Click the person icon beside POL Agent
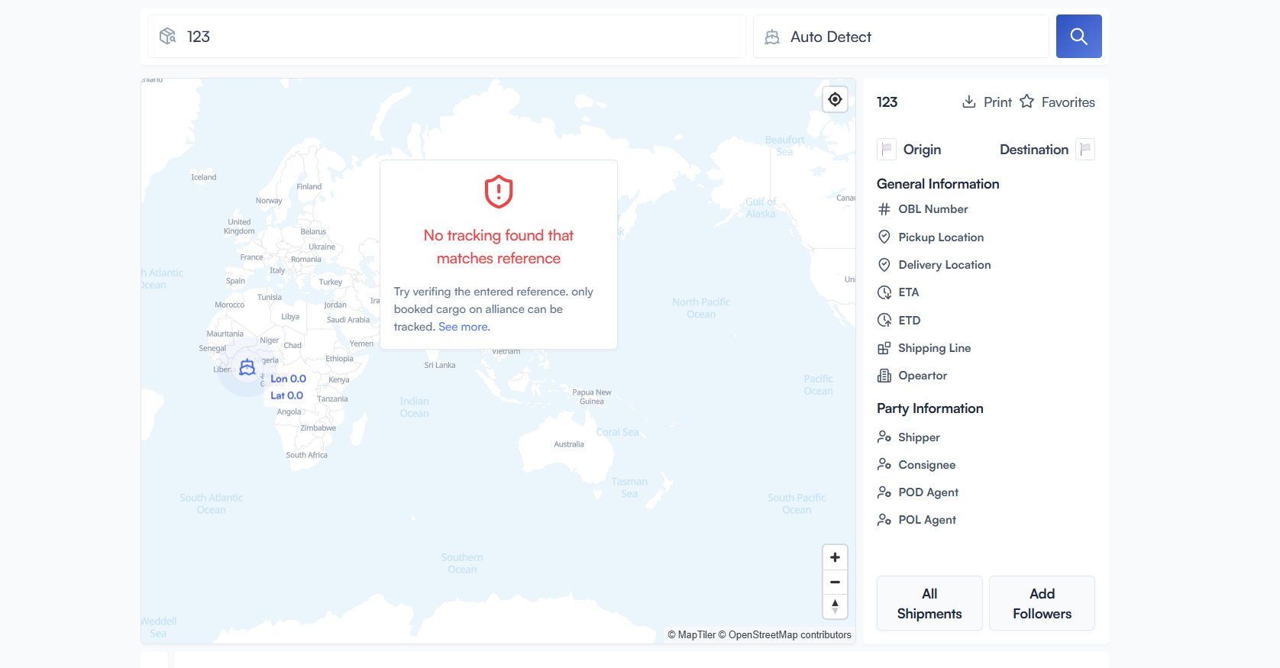The image size is (1280, 668). tap(884, 519)
